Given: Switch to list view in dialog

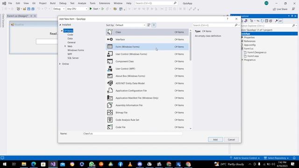Looking at the screenshot, I should tap(154, 25).
